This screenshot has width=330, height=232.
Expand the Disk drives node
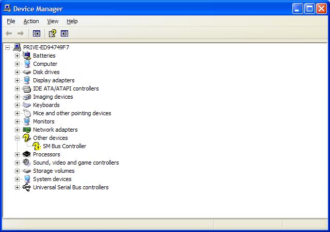[x=17, y=72]
